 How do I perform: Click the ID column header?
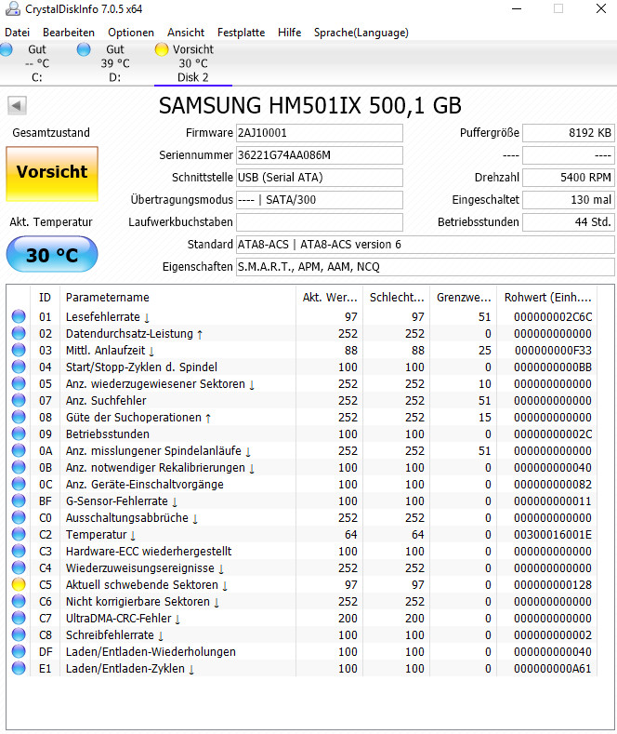pyautogui.click(x=45, y=298)
